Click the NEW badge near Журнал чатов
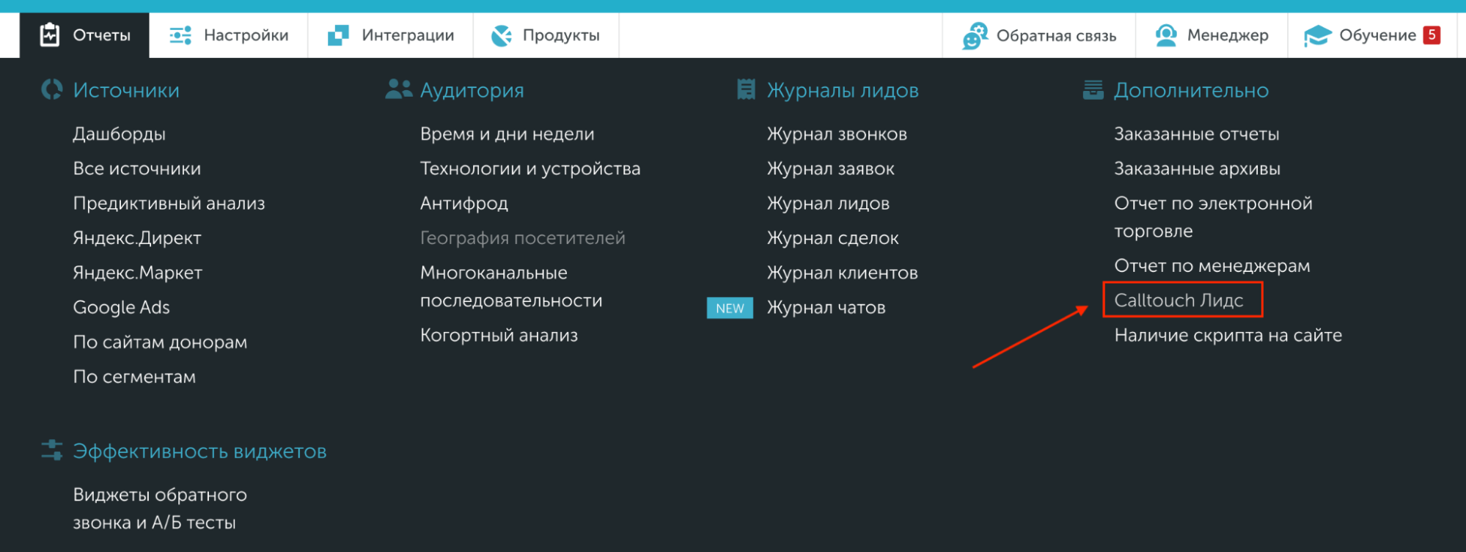Image resolution: width=1466 pixels, height=552 pixels. pyautogui.click(x=730, y=308)
